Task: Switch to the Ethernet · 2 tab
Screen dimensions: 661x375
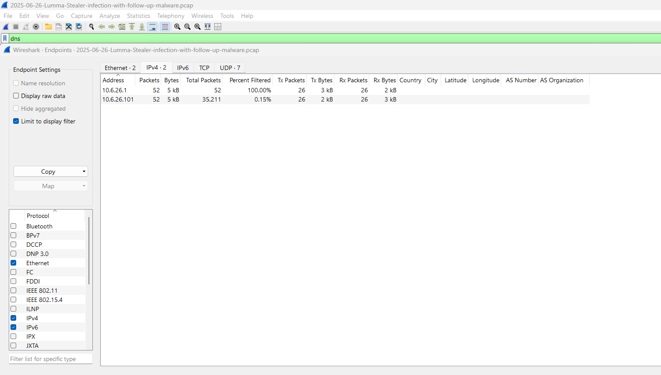Action: point(120,68)
